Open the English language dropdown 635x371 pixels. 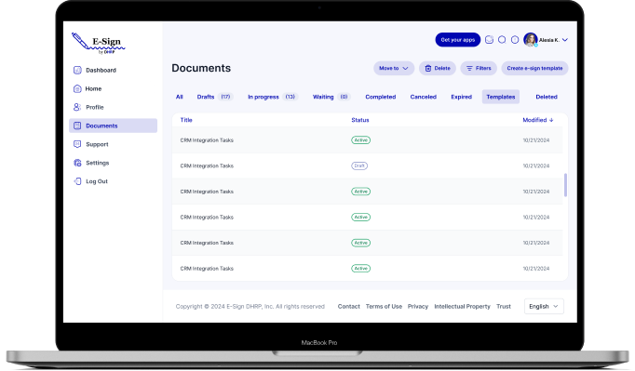544,306
